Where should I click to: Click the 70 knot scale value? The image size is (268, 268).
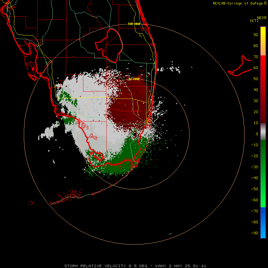tap(256, 57)
